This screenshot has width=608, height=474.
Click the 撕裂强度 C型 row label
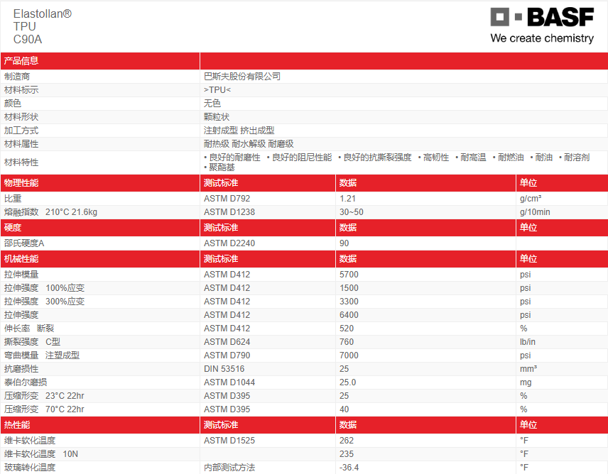tap(32, 342)
